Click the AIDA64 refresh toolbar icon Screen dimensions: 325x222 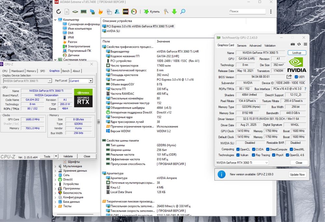[58, 12]
